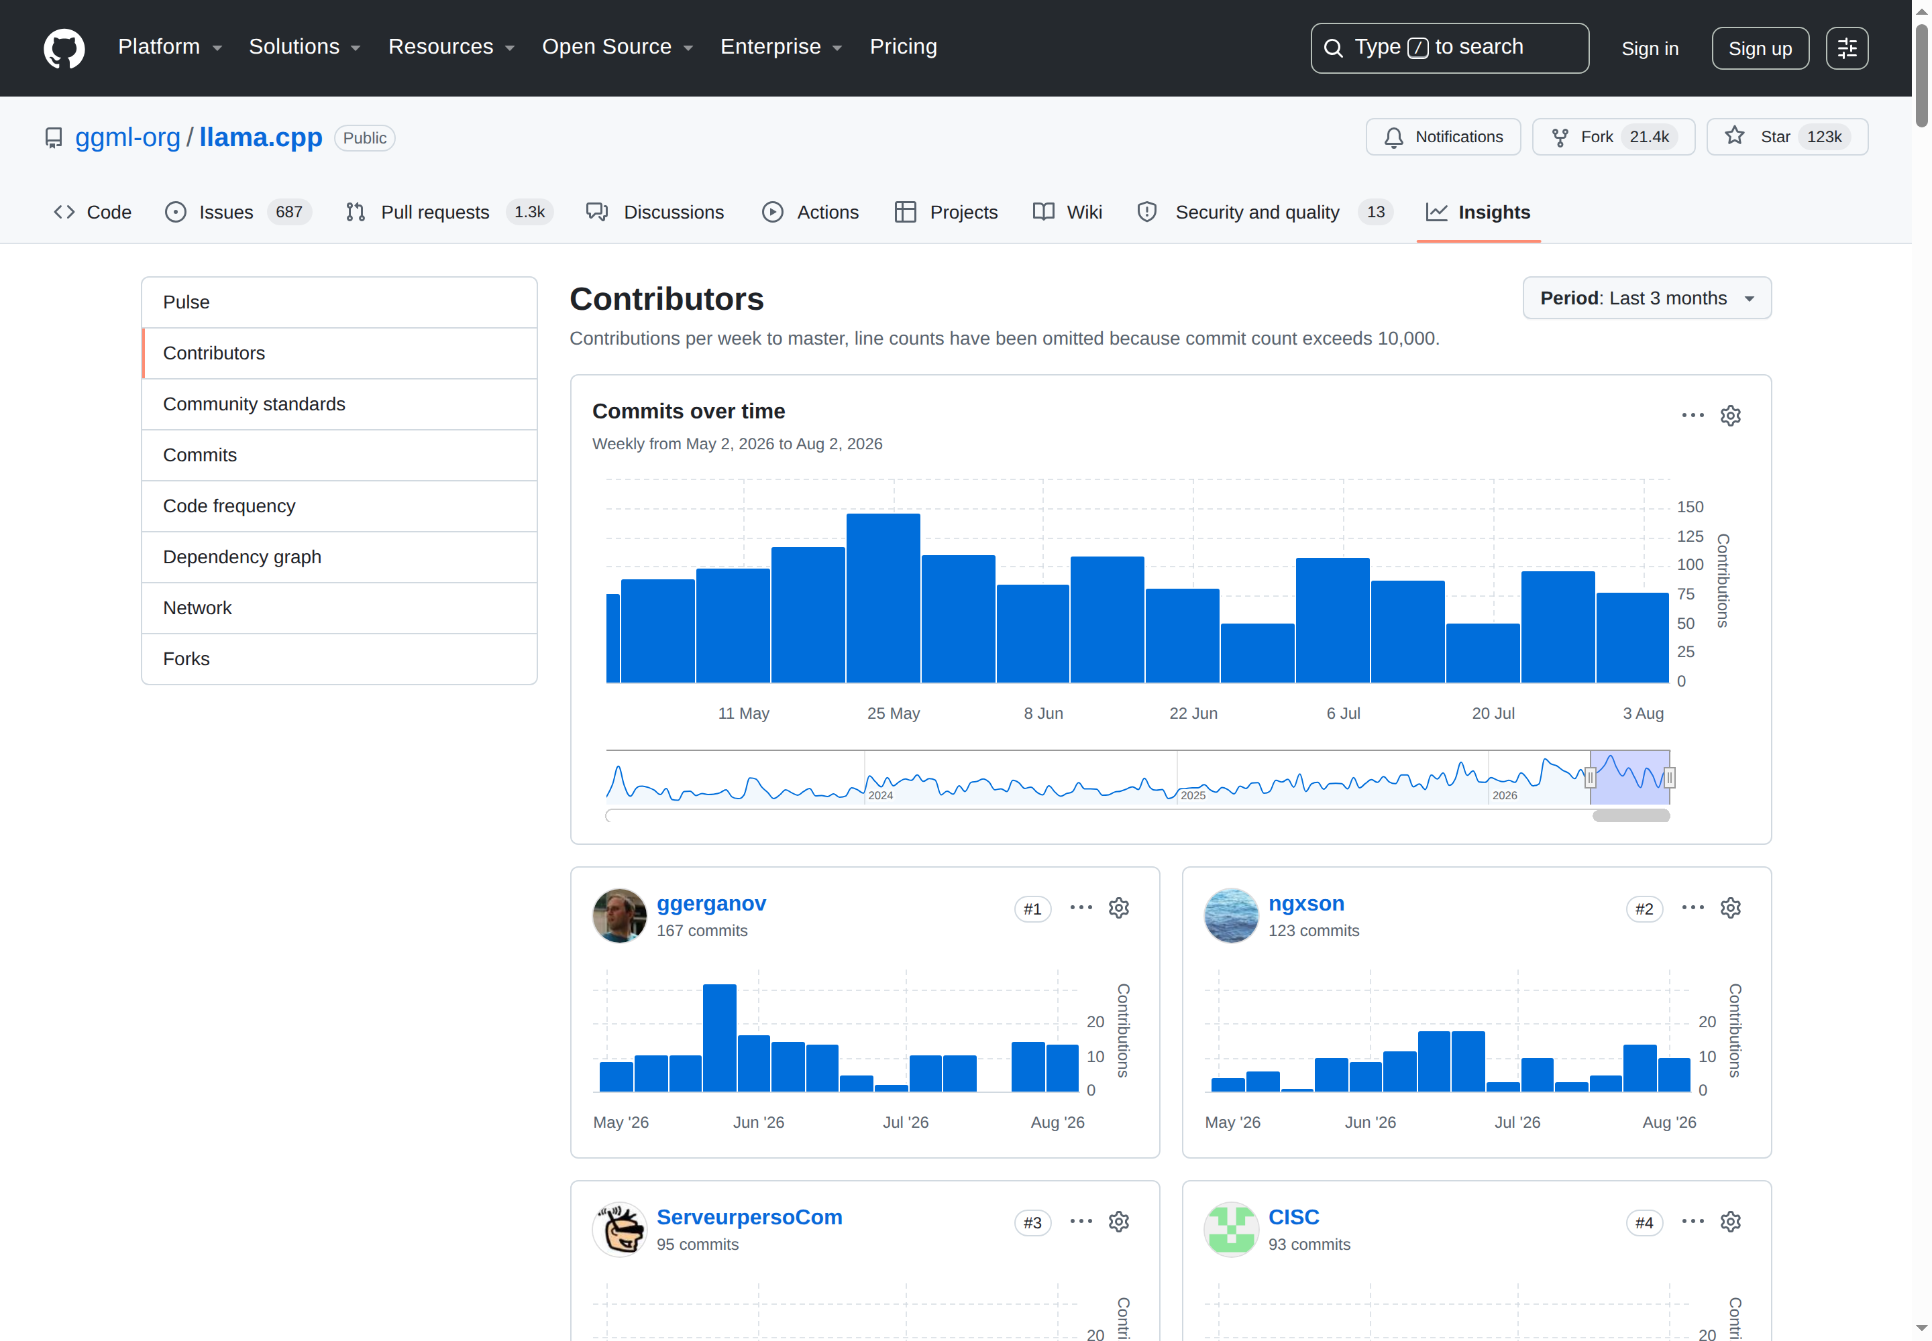Open ngxson's profile link
This screenshot has height=1341, width=1932.
1305,903
